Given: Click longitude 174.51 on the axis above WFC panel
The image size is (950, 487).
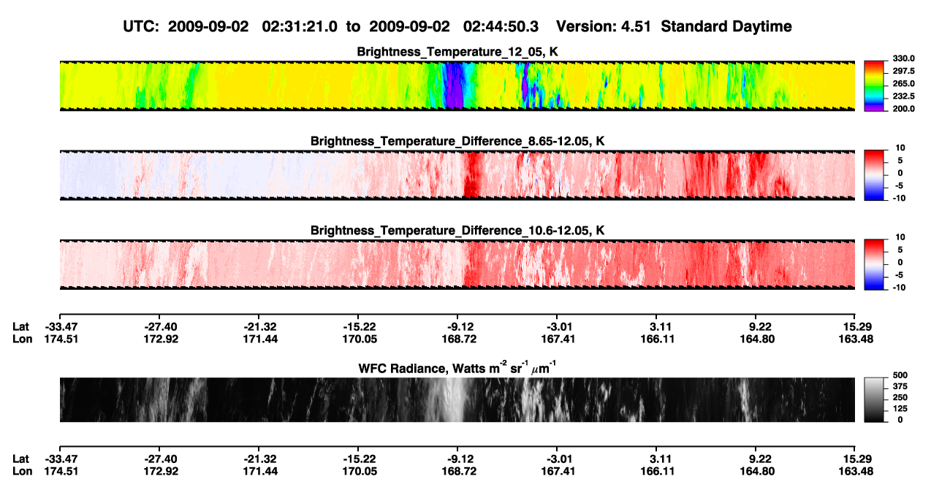Looking at the screenshot, I should (61, 339).
